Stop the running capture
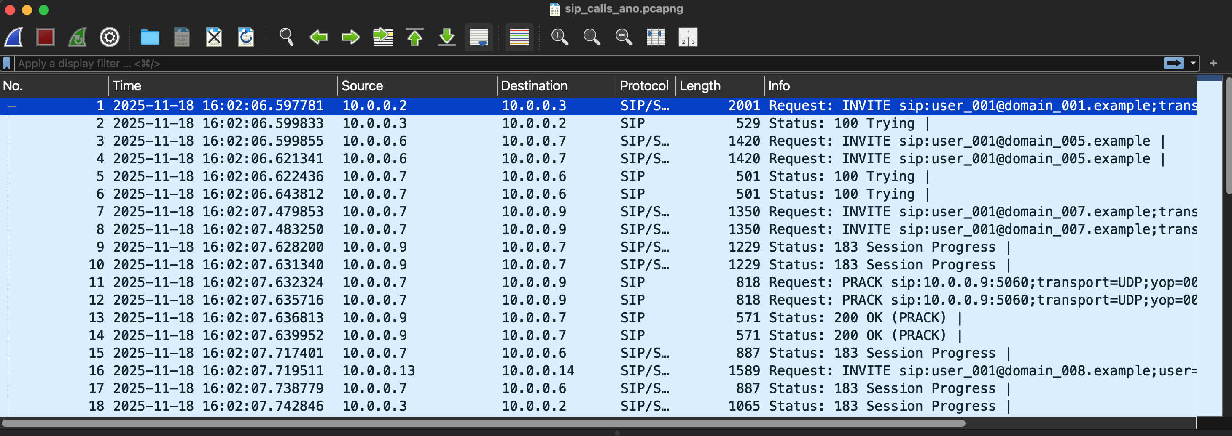This screenshot has width=1232, height=436. coord(45,37)
